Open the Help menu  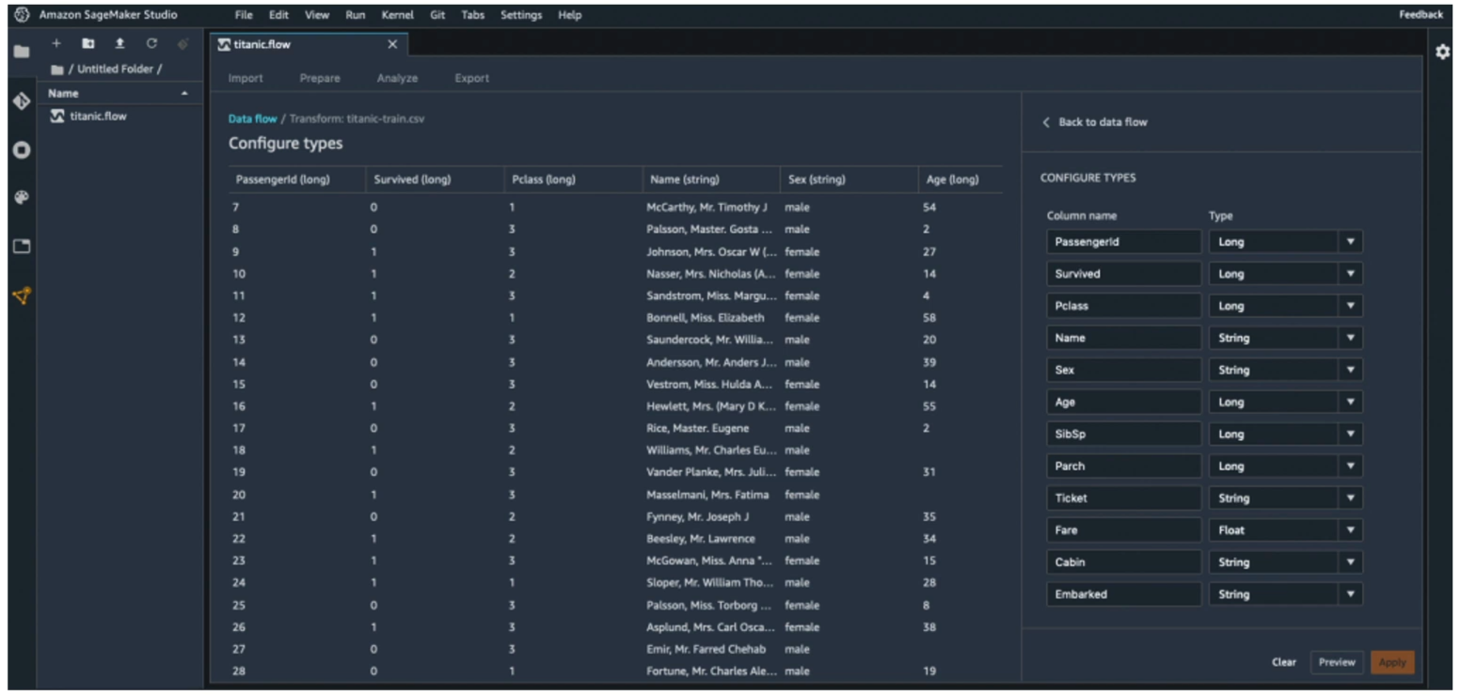[569, 15]
